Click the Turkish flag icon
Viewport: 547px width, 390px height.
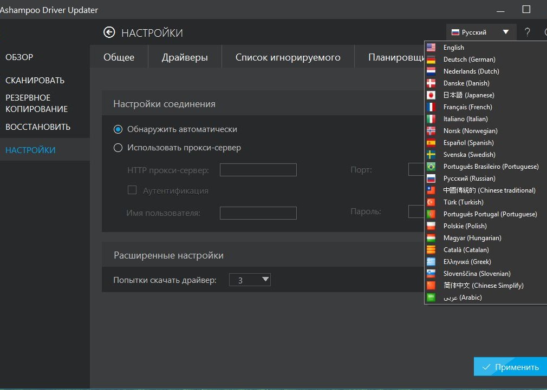pos(431,202)
